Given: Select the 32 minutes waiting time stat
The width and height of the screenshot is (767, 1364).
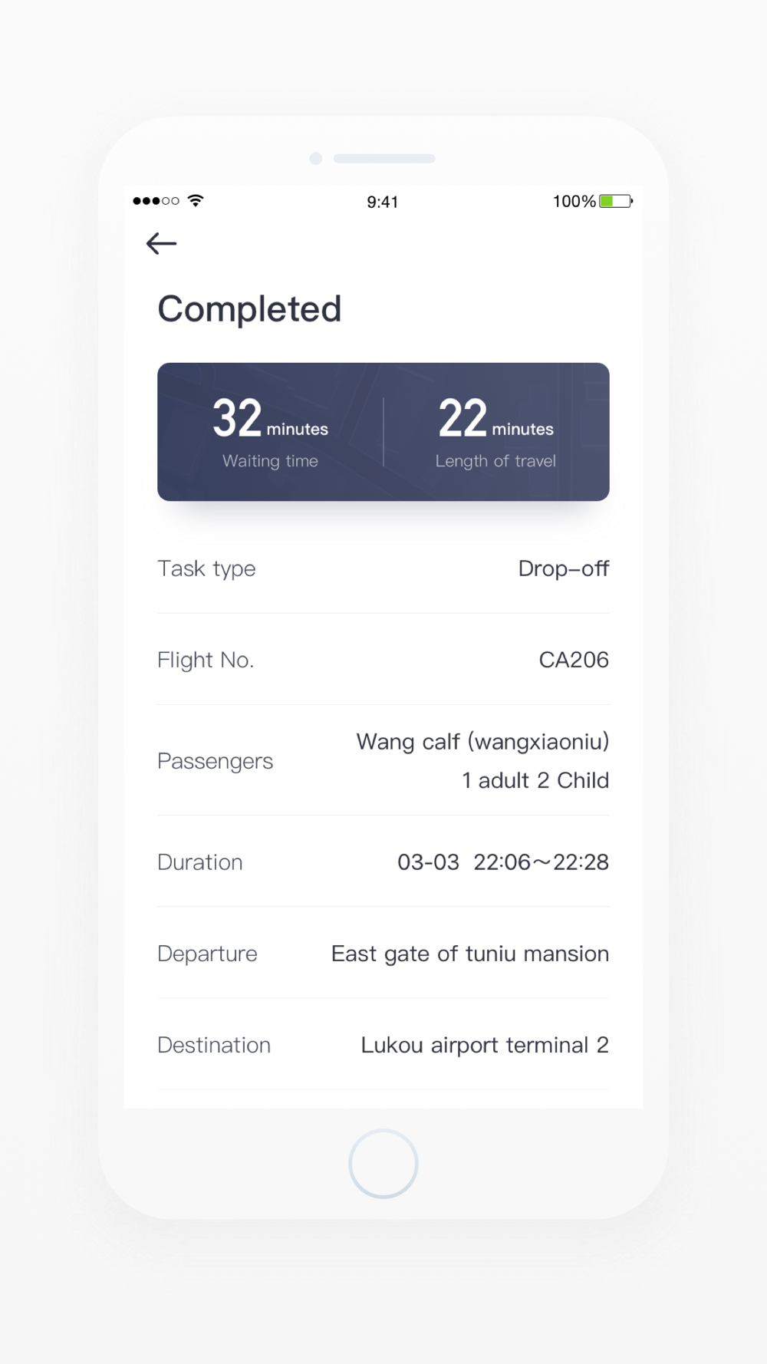Looking at the screenshot, I should [270, 432].
